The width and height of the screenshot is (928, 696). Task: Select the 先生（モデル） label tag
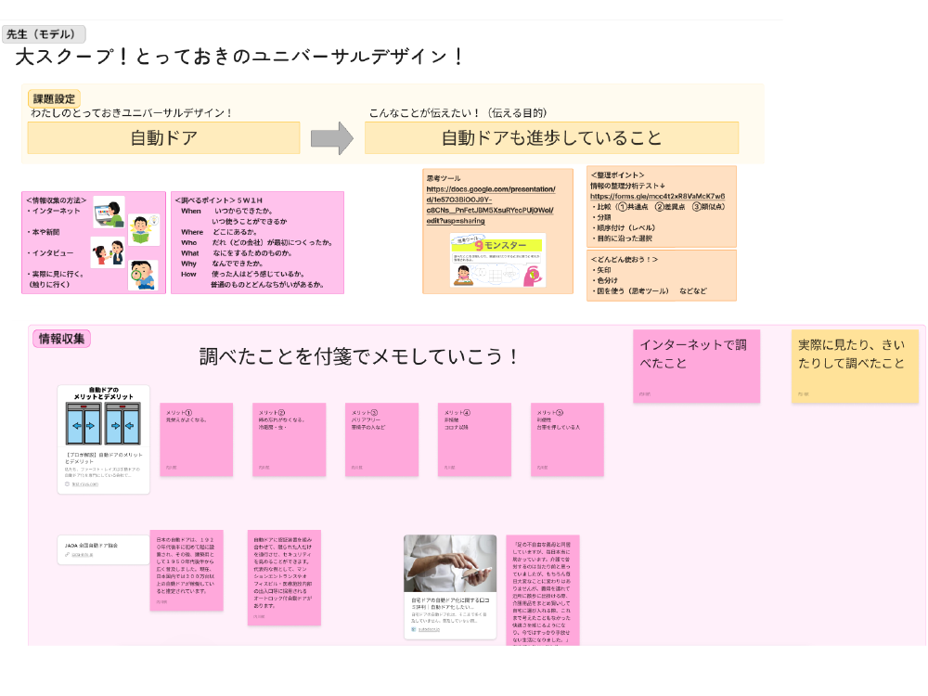point(44,34)
